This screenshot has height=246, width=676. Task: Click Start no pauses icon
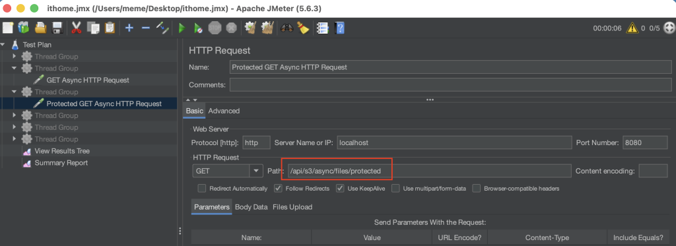point(198,28)
